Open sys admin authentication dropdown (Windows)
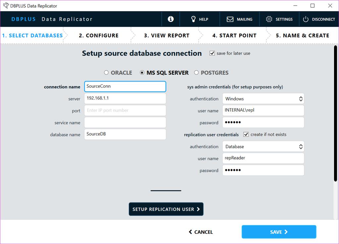 click(263, 99)
